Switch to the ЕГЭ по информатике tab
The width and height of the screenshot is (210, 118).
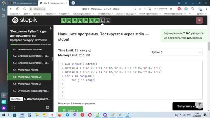pos(23,3)
